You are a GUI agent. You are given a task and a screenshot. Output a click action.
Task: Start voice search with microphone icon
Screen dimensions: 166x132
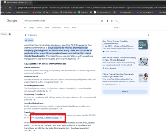coord(107,21)
